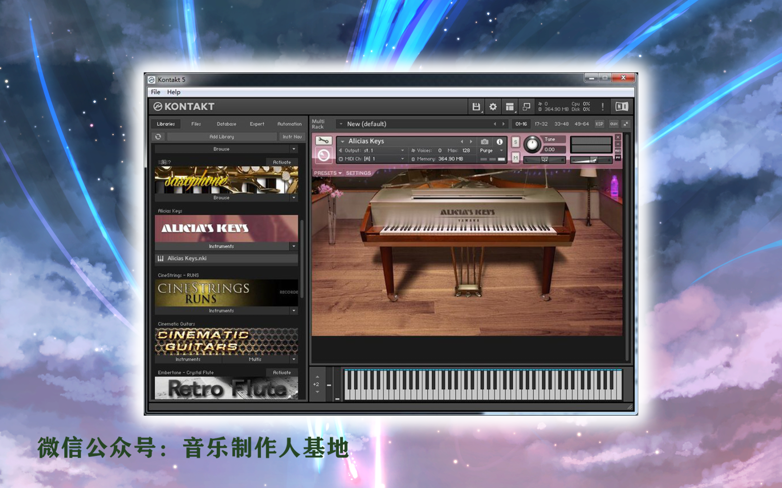Open the workspace panel layout icon
The height and width of the screenshot is (488, 782).
[510, 107]
